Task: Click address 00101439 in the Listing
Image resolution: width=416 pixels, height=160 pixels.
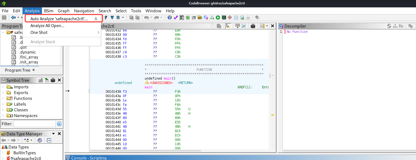Action: point(113,91)
